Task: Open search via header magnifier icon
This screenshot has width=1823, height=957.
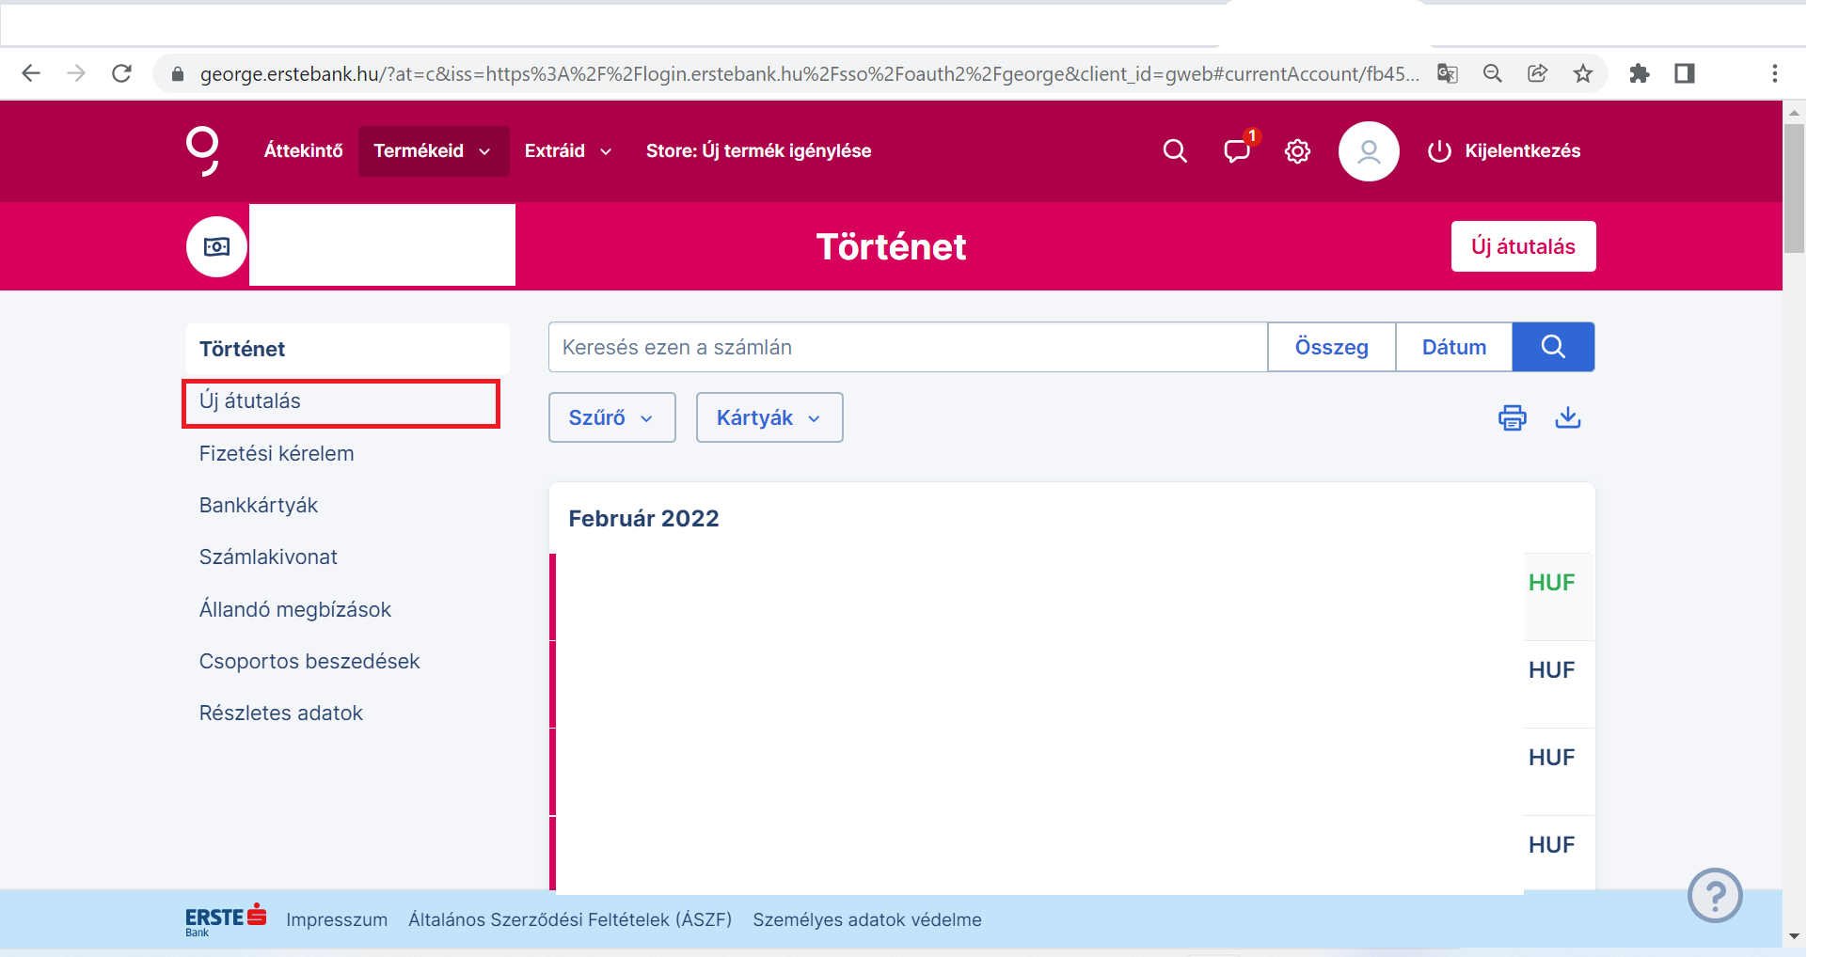Action: click(1174, 150)
